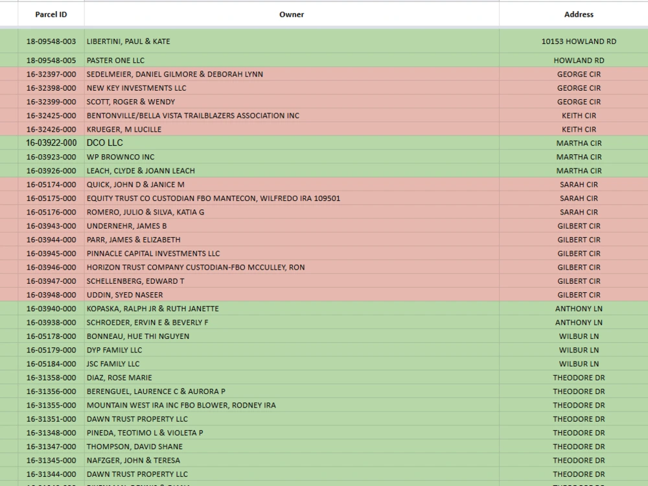This screenshot has width=648, height=486.
Task: Select the Owner column header
Action: pos(292,14)
